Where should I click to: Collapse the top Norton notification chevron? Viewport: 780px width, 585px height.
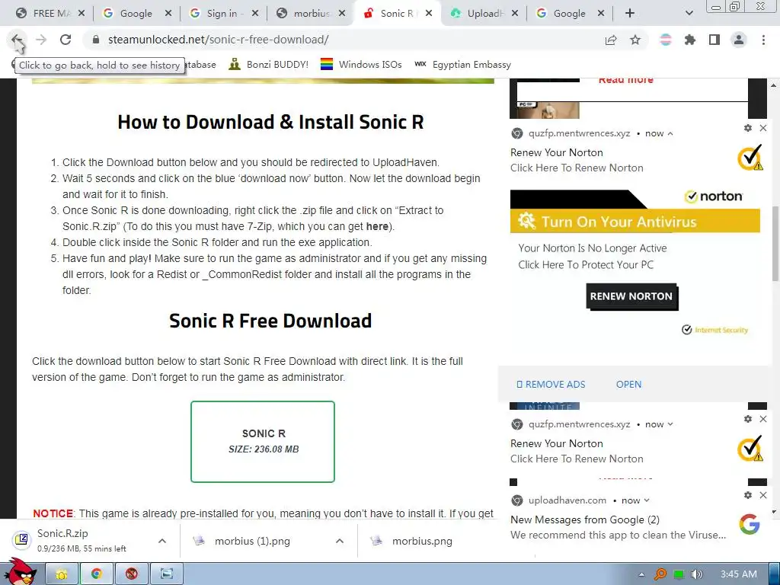click(x=670, y=133)
